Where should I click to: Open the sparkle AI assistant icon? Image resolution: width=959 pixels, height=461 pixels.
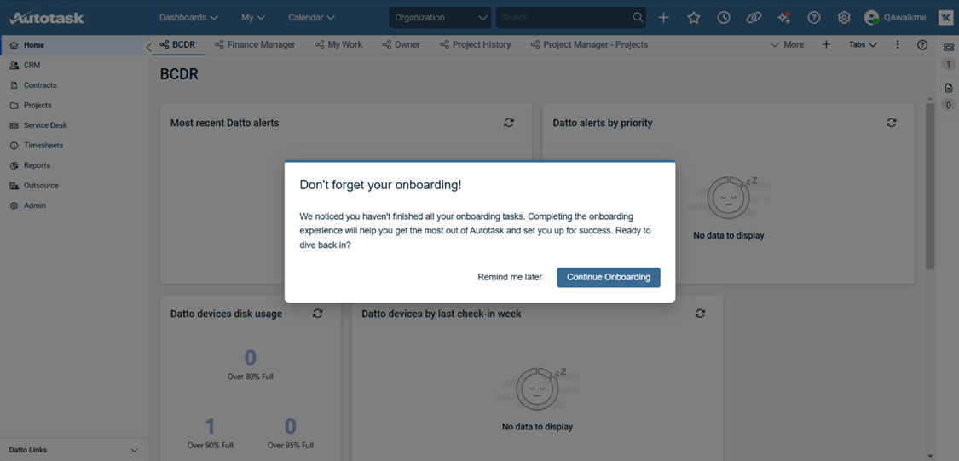point(784,18)
